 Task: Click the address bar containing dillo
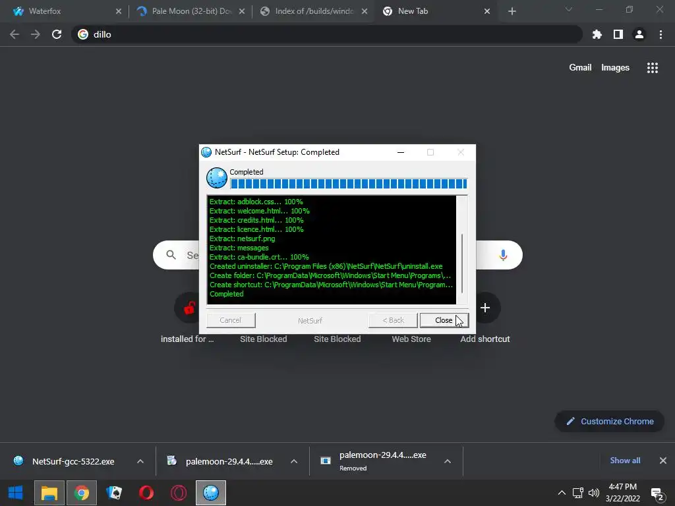pyautogui.click(x=326, y=34)
